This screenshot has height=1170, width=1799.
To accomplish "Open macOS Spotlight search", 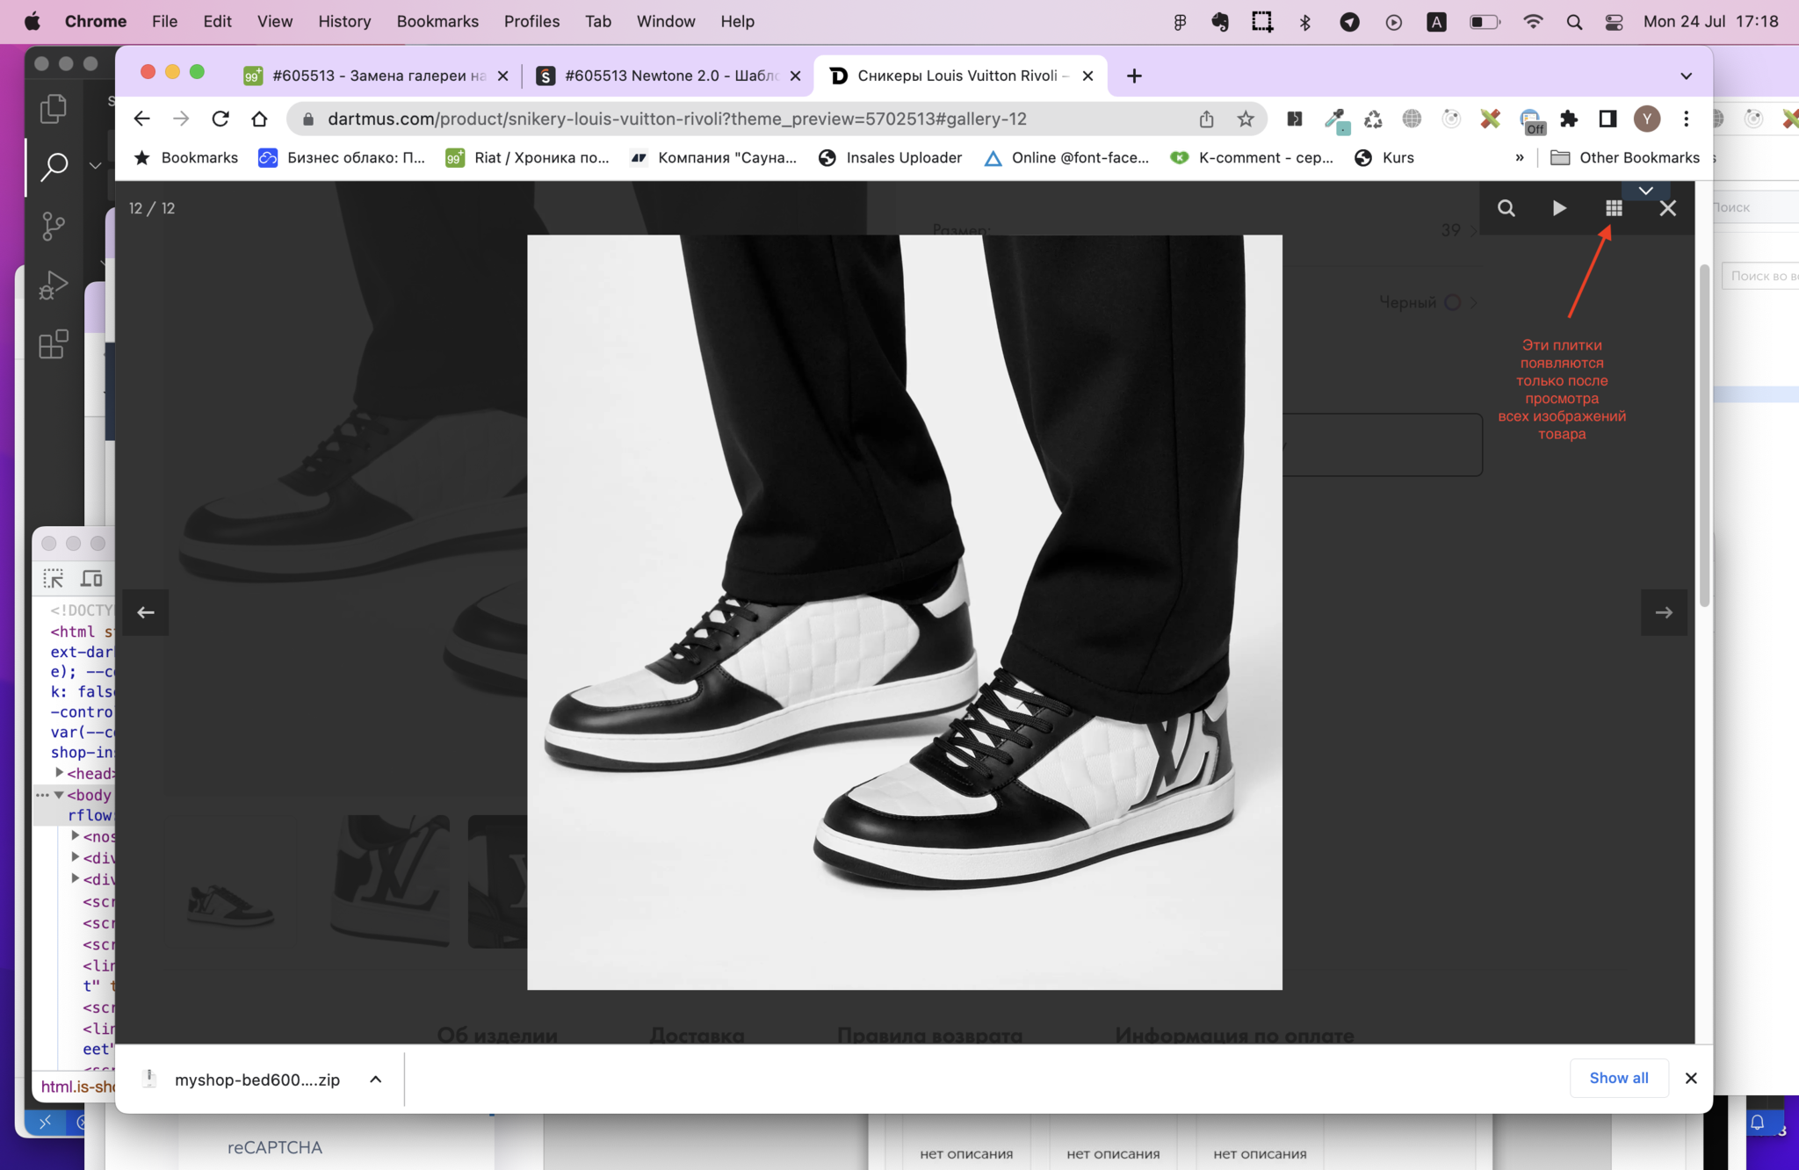I will click(x=1574, y=22).
